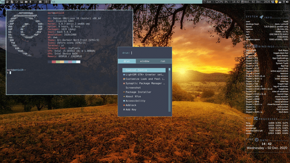Open the Dropbox tray icon

click(x=273, y=2)
